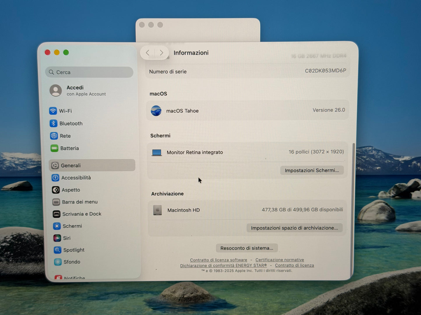Click the Archiviazione section heading
This screenshot has height=315, width=421.
[167, 194]
